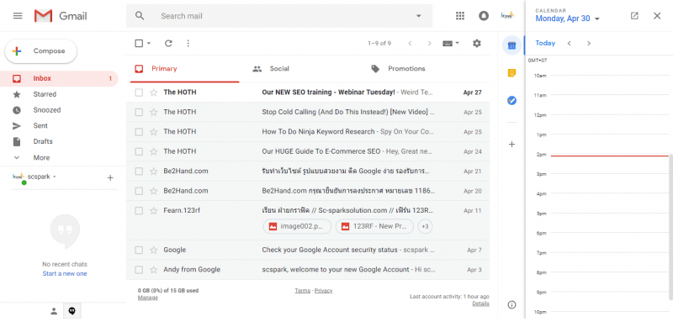Expand the +3 attachments chip

pos(425,226)
